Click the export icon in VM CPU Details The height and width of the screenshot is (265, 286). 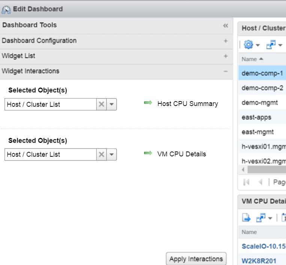click(246, 217)
